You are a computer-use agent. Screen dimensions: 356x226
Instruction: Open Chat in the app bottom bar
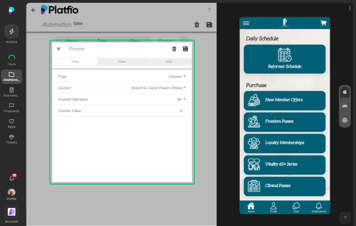(296, 207)
